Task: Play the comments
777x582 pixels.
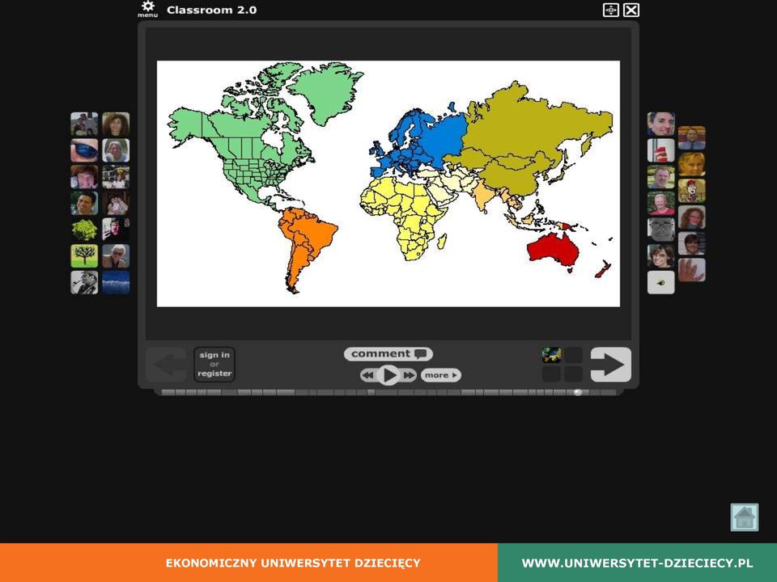Action: point(388,375)
